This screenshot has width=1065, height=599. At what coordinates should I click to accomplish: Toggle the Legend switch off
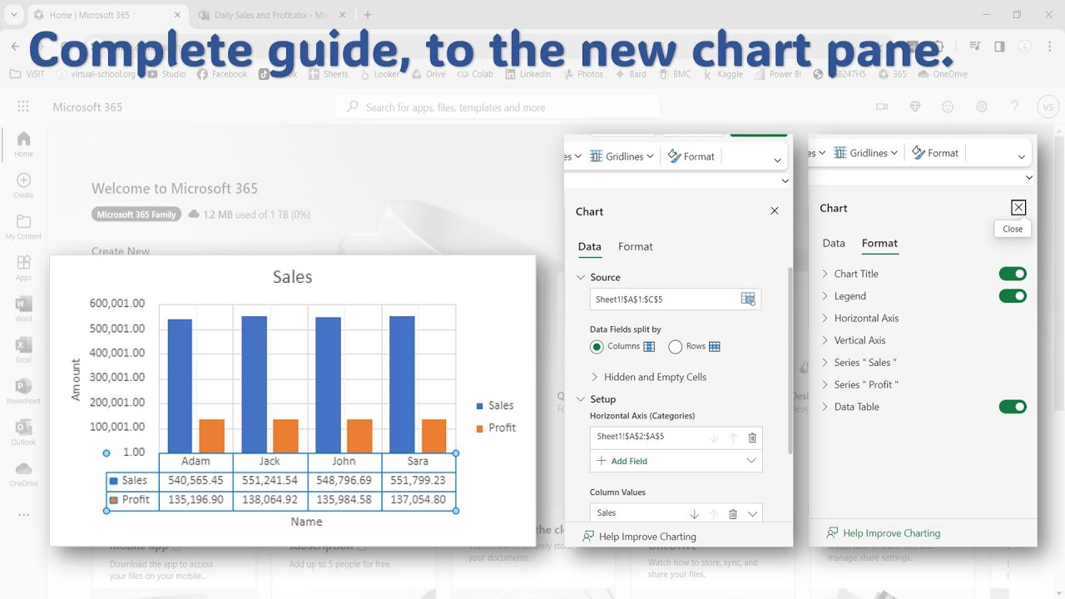(x=1013, y=295)
